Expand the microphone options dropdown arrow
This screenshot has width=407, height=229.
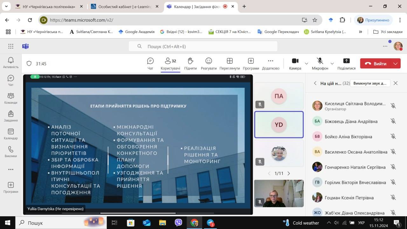coord(332,64)
